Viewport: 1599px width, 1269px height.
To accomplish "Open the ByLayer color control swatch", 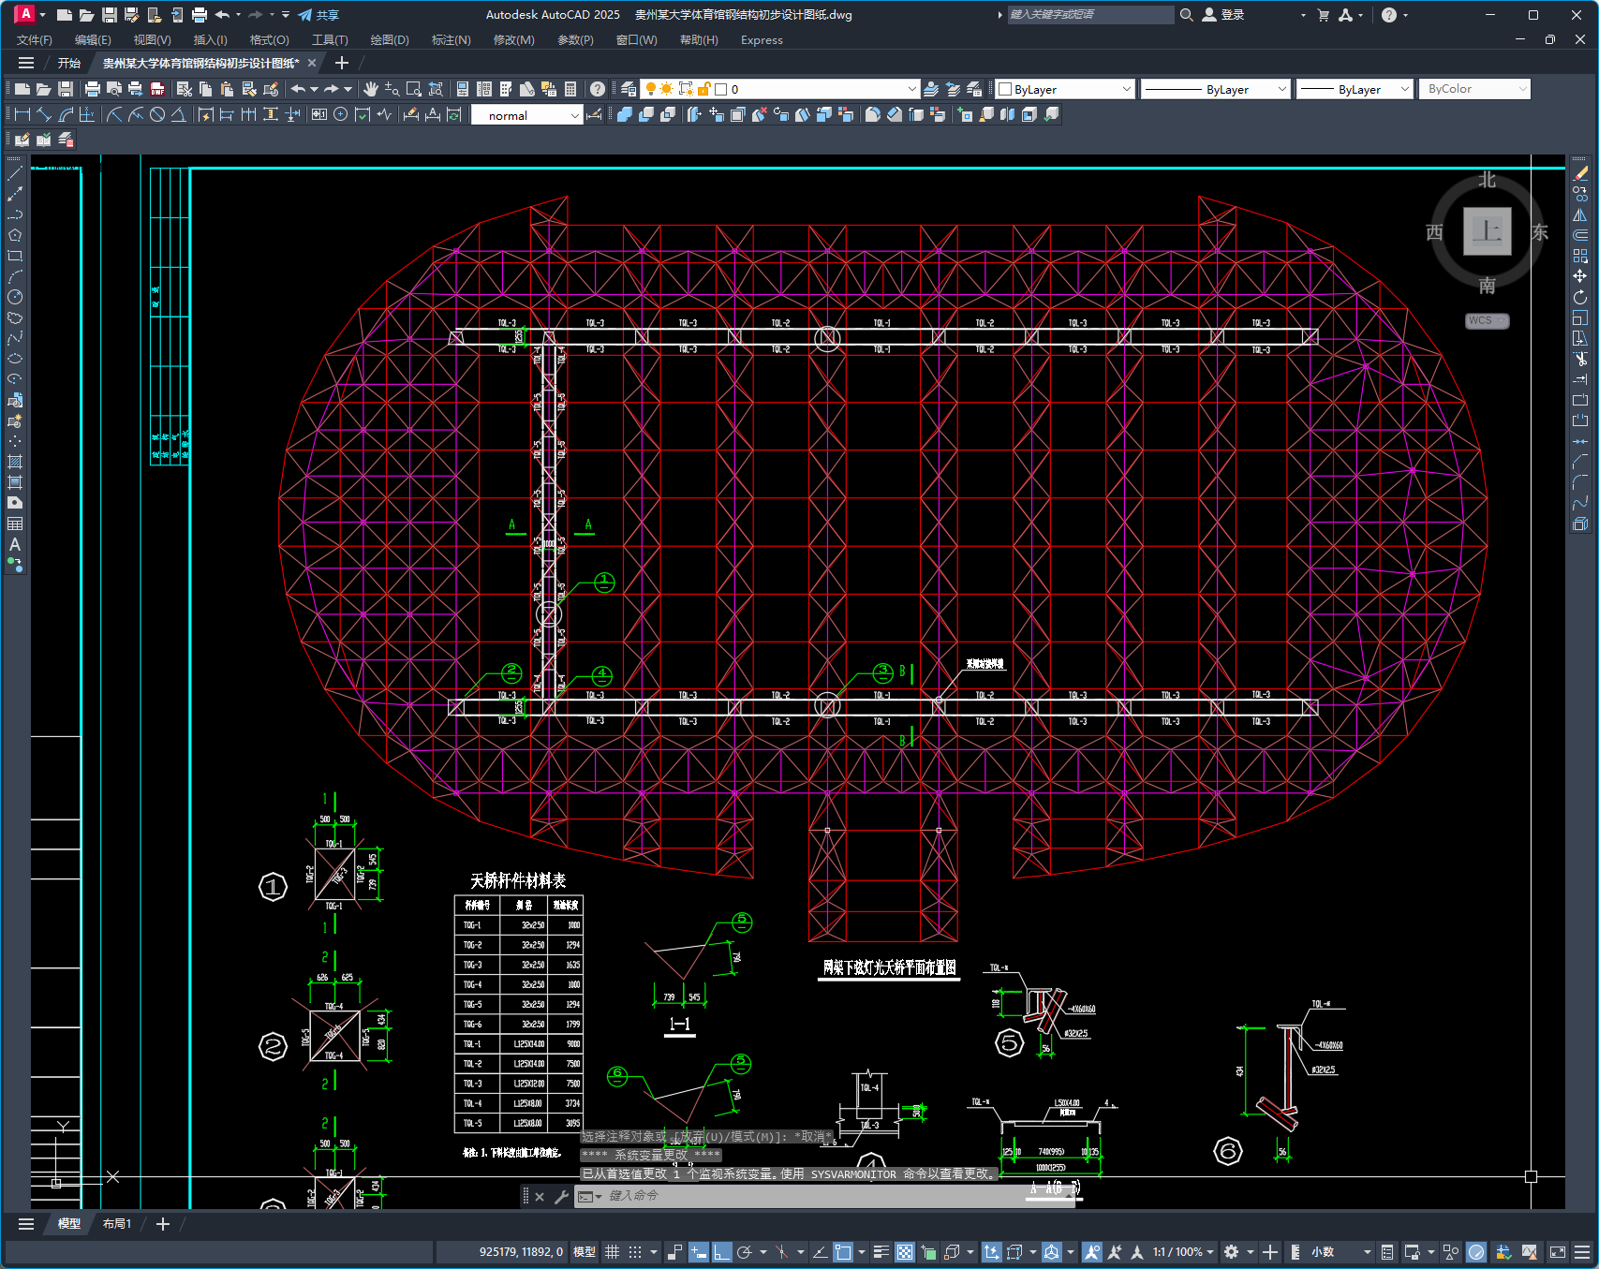I will [1064, 89].
